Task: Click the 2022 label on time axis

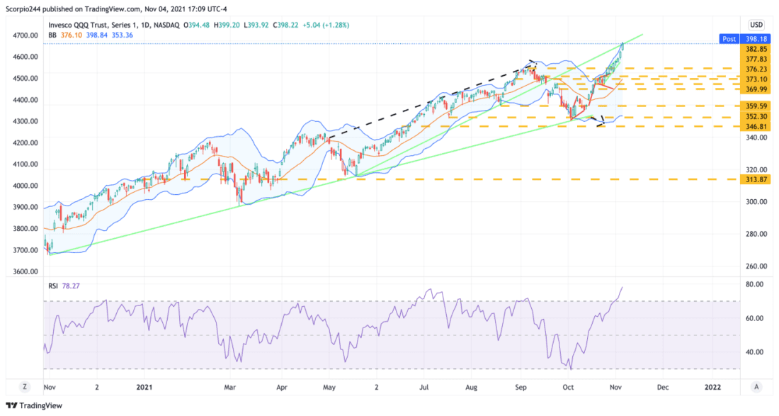Action: click(713, 387)
